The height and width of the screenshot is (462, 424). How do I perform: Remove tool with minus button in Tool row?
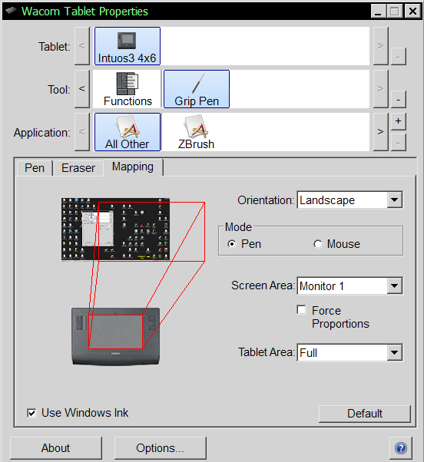point(399,100)
